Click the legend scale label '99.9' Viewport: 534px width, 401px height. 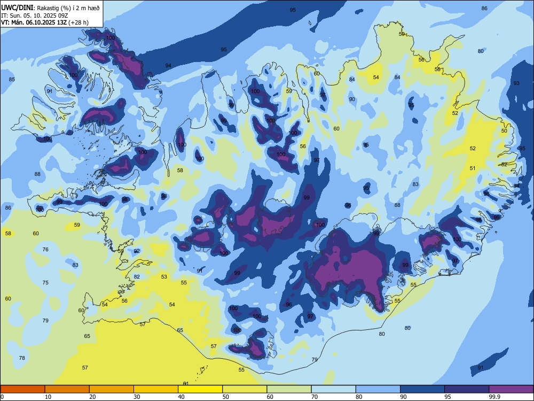tap(494, 397)
